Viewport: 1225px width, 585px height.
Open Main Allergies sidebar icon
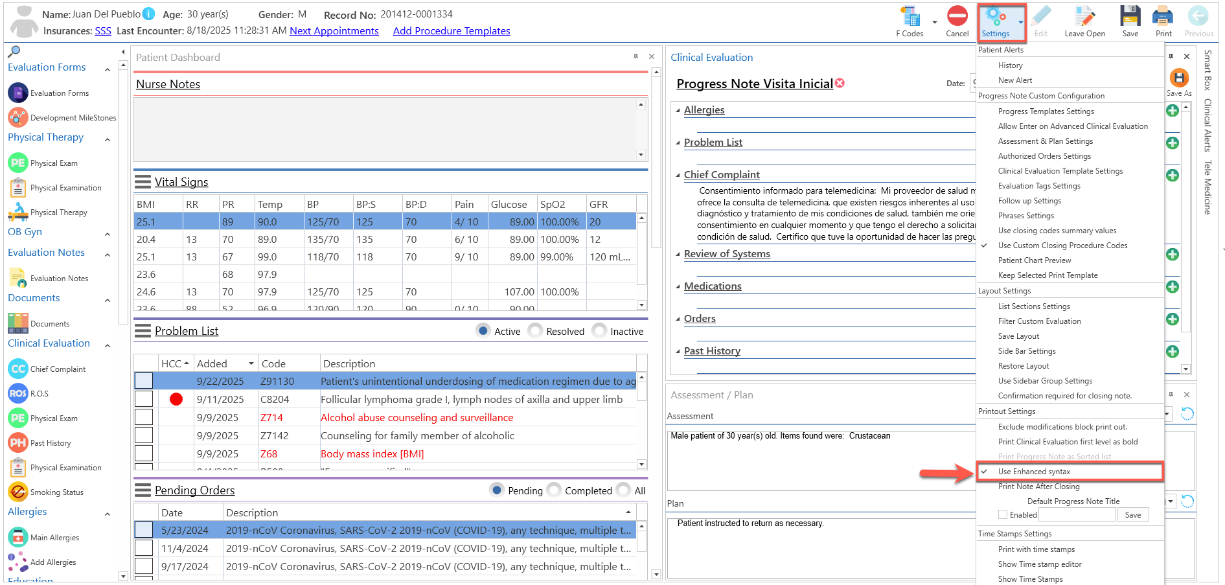18,538
